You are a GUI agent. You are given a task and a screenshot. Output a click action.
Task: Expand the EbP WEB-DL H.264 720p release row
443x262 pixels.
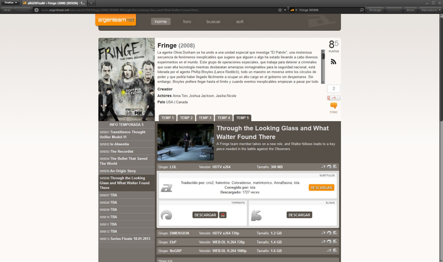[247, 242]
